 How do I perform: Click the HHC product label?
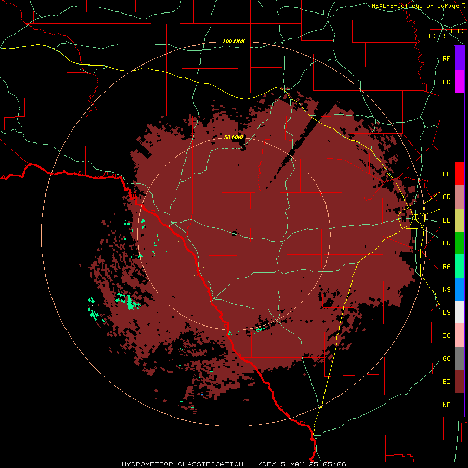click(457, 31)
